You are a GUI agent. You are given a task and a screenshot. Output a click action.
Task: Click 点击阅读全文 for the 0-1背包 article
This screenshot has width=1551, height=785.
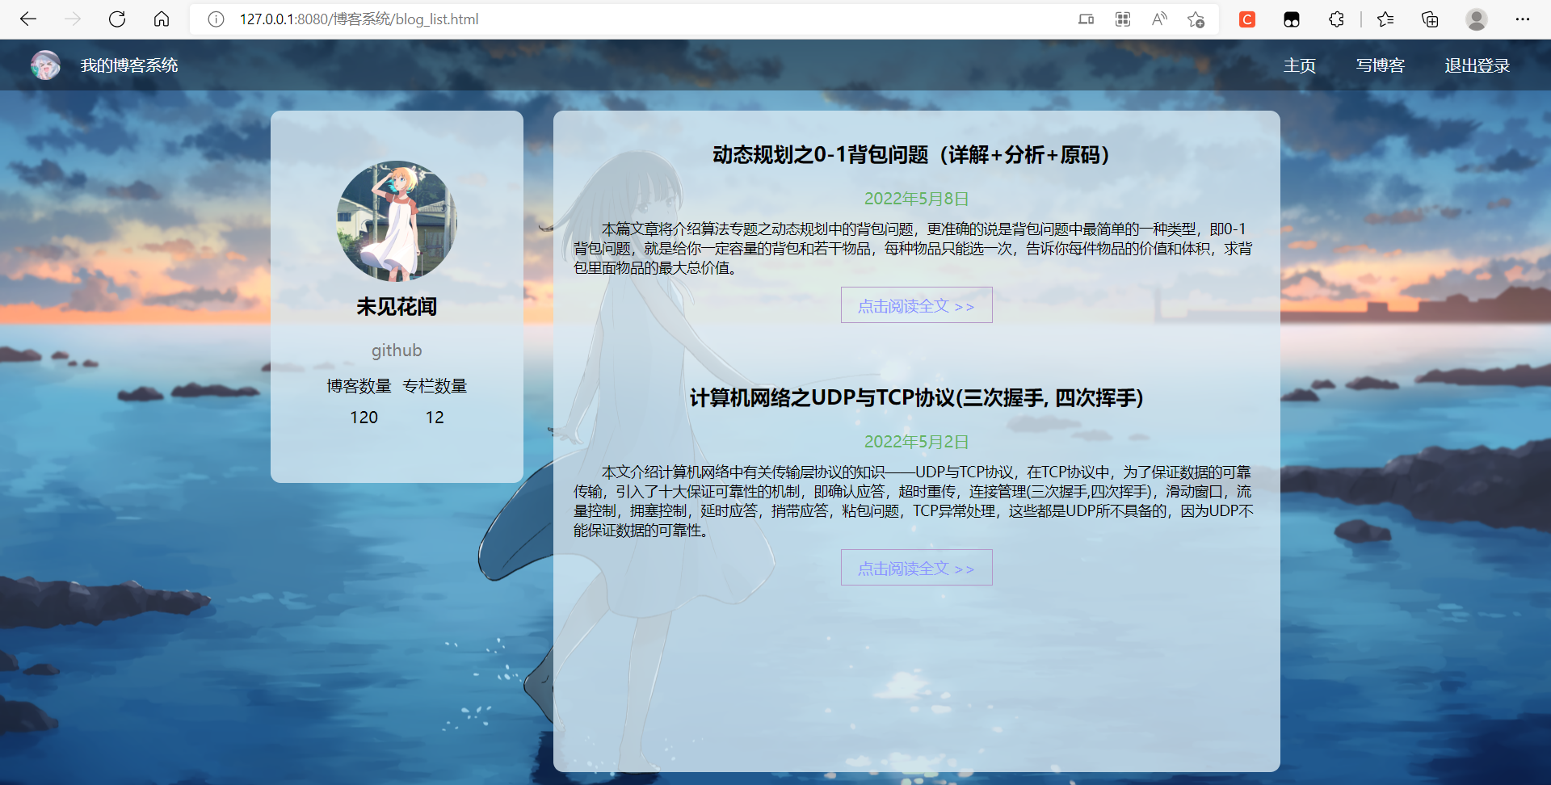click(916, 304)
